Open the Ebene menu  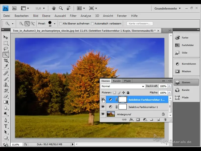pos(46,16)
